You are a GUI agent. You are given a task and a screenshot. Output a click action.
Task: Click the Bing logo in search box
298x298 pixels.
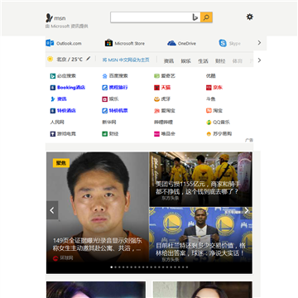pos(195,17)
